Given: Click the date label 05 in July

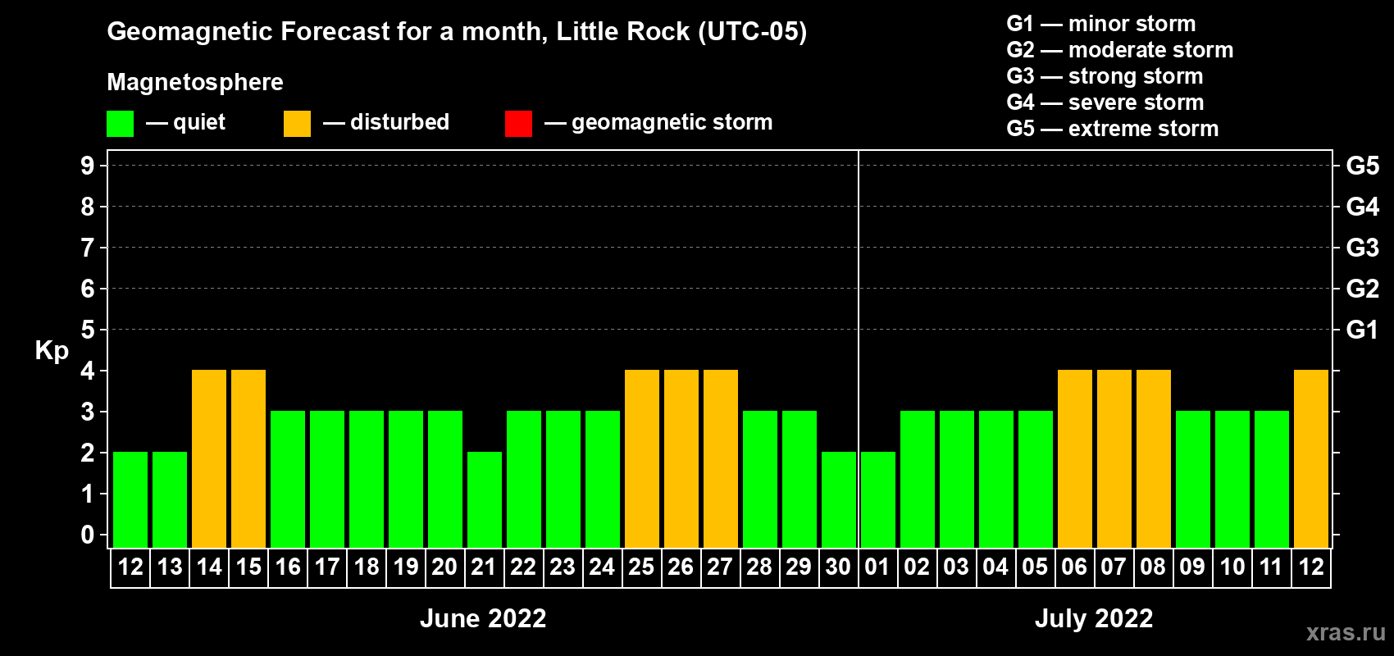Looking at the screenshot, I should point(1036,567).
